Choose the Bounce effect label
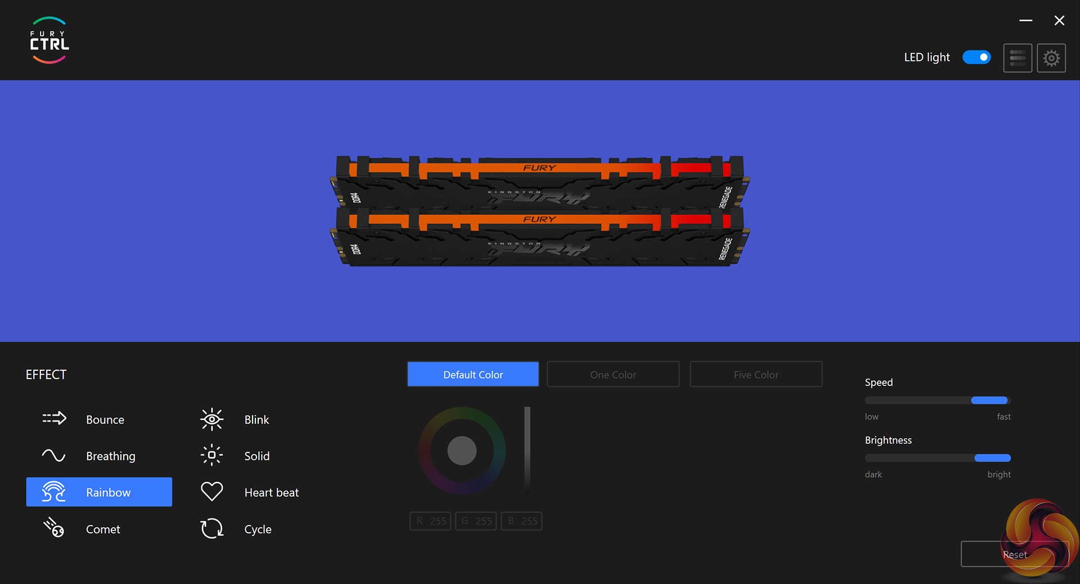This screenshot has width=1080, height=584. coord(105,420)
